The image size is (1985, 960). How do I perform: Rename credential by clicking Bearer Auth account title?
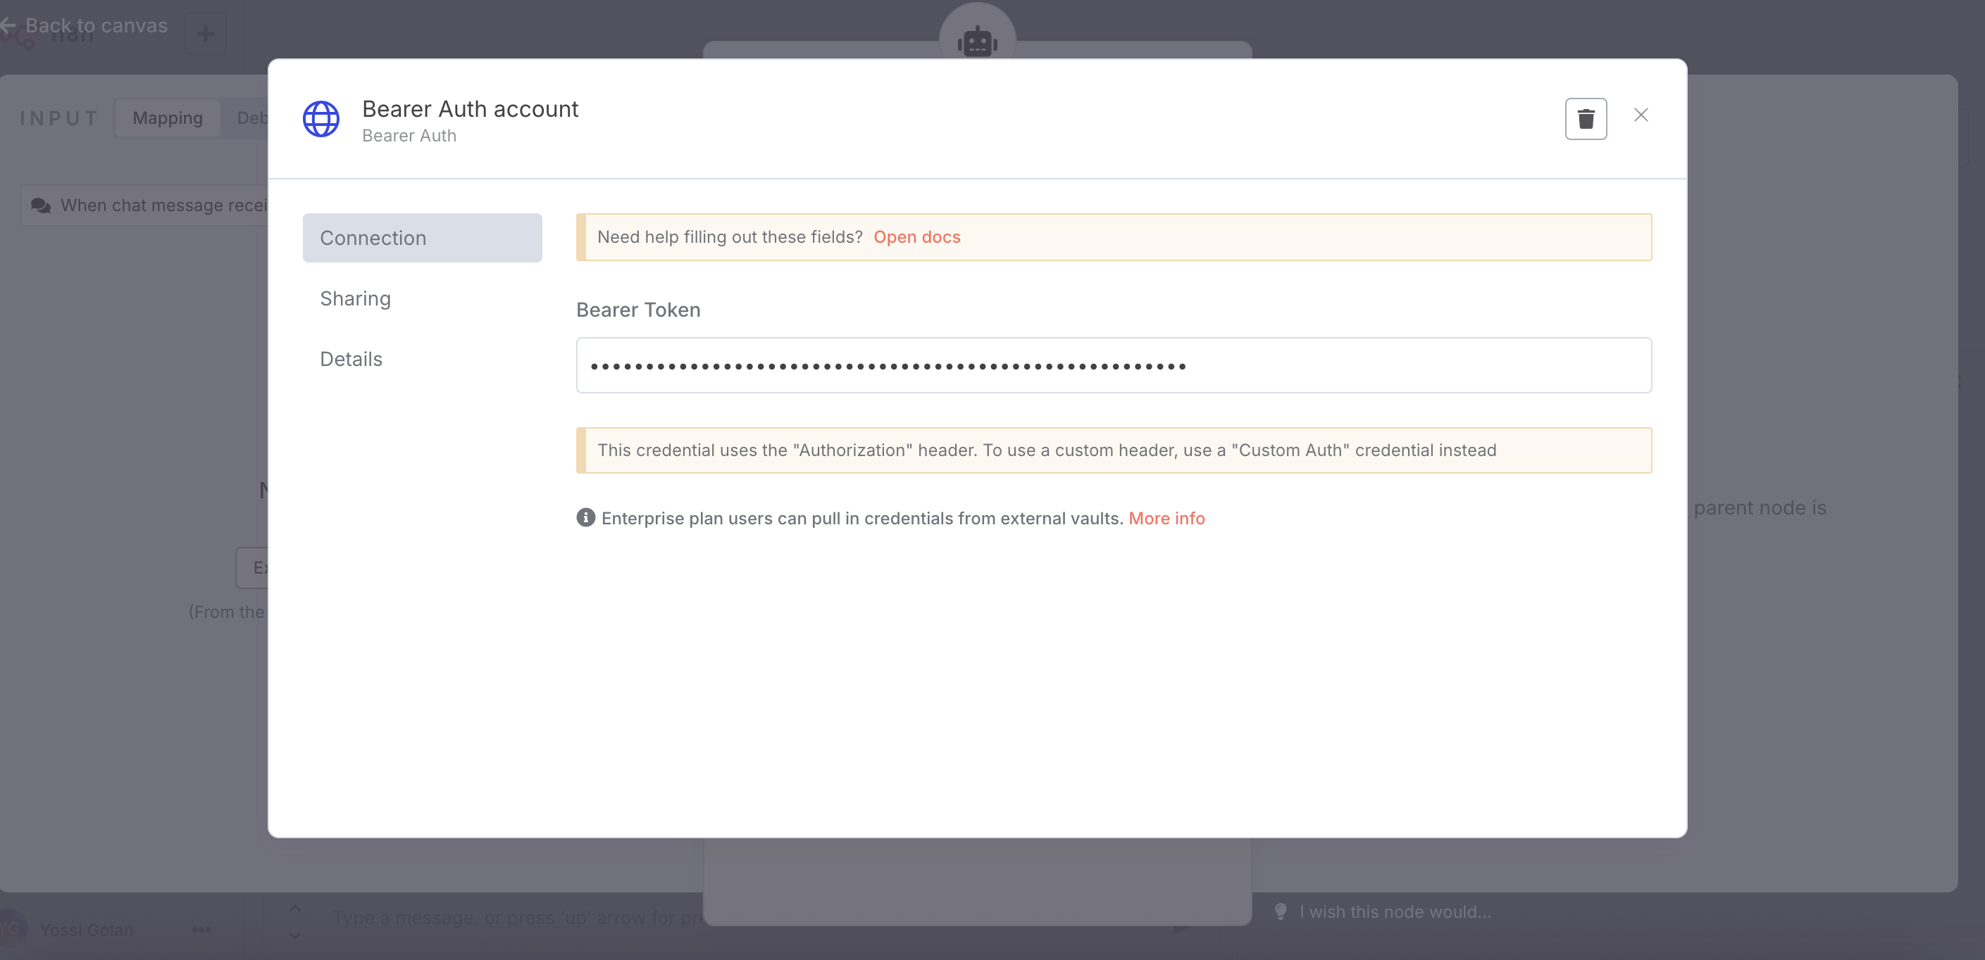click(470, 108)
